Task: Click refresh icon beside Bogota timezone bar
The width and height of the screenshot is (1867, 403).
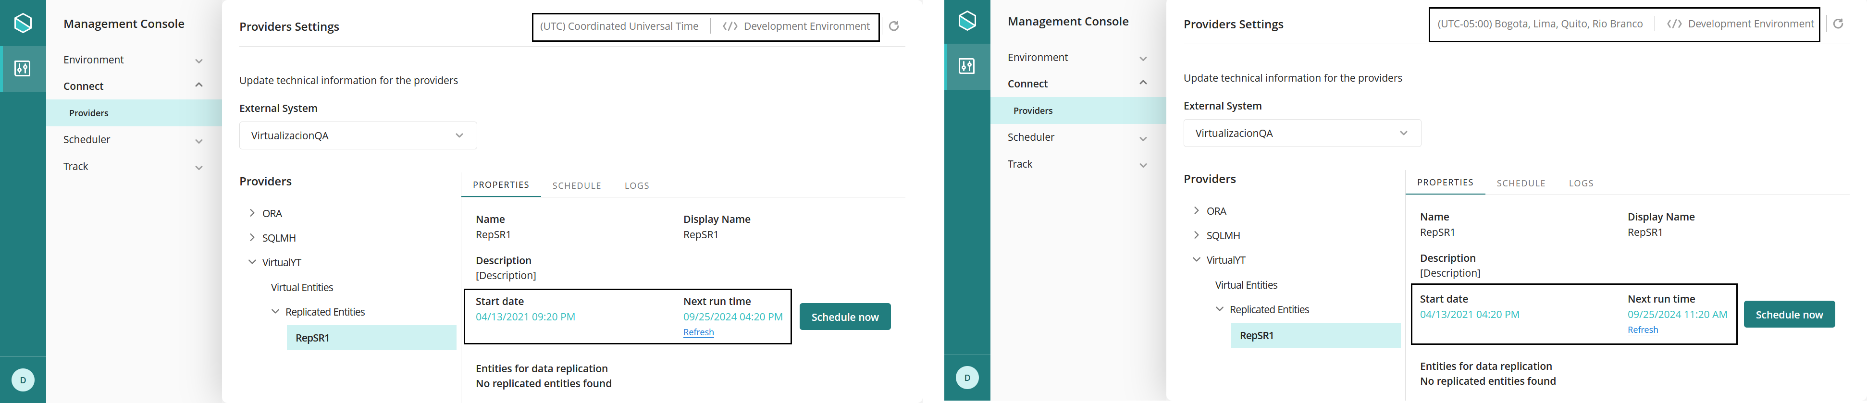Action: 1839,24
